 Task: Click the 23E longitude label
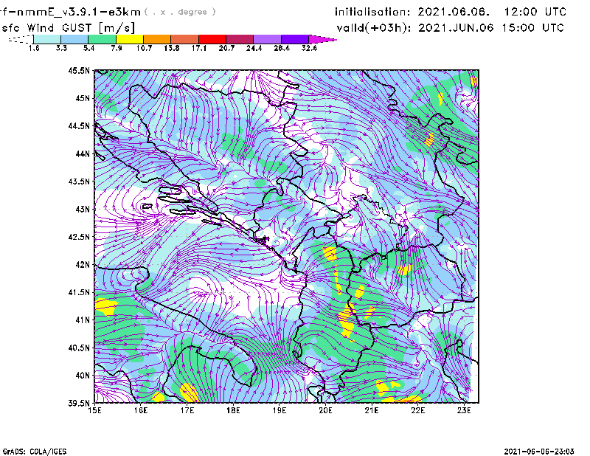pyautogui.click(x=464, y=410)
